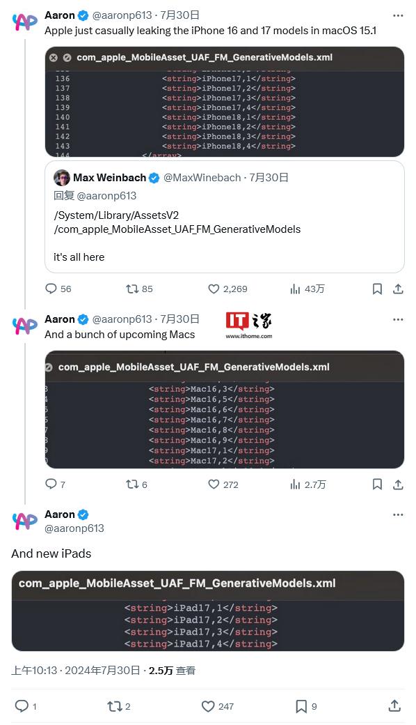Bookmark the main iPads tweet with 9 saves
The width and height of the screenshot is (416, 725).
301,706
